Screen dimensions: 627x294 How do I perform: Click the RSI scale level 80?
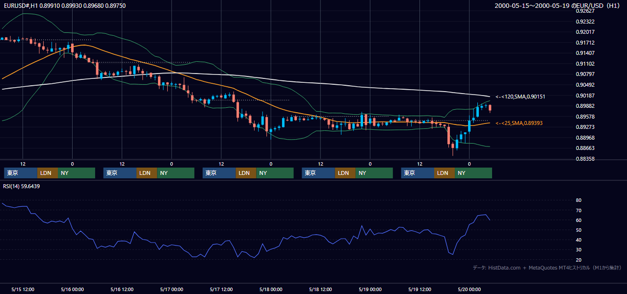[578, 200]
